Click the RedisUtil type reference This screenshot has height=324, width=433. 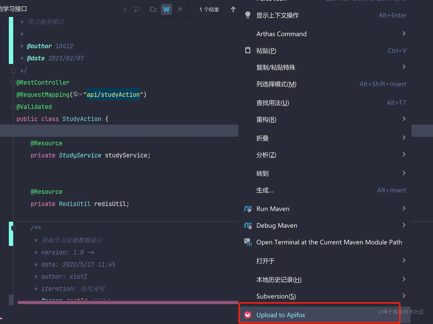75,204
